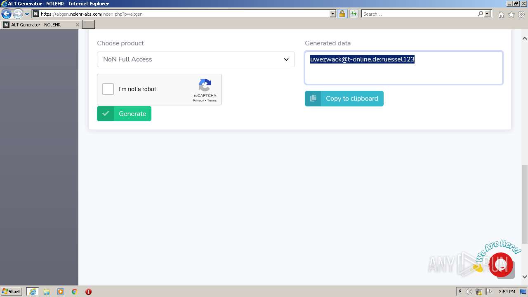The width and height of the screenshot is (528, 297).
Task: Click the 3:54 PM clock
Action: [507, 292]
